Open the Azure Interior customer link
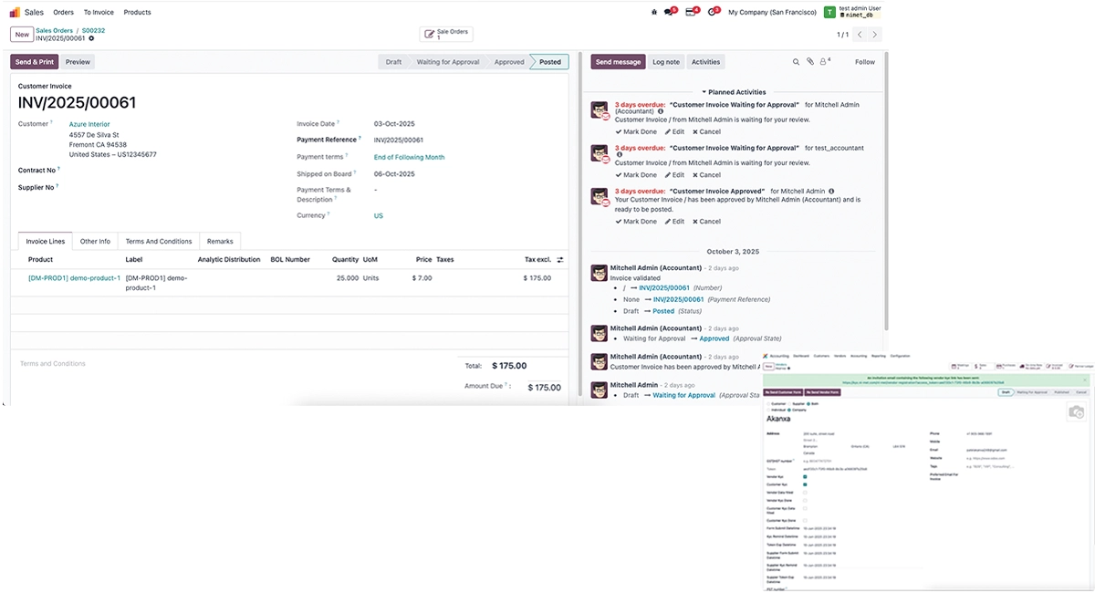1095x593 pixels. [89, 124]
